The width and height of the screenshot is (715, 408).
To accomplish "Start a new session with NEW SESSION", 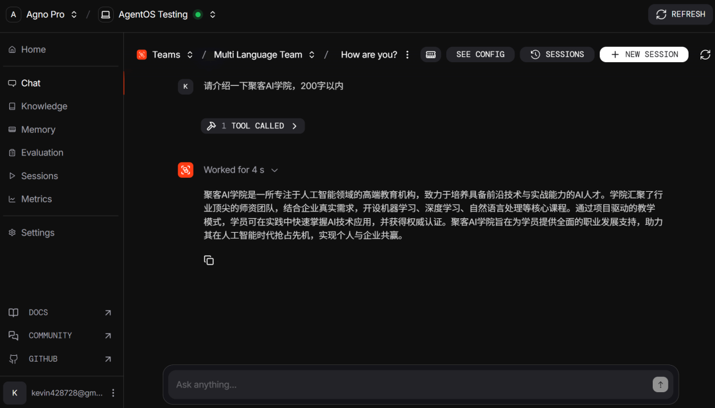I will (643, 54).
